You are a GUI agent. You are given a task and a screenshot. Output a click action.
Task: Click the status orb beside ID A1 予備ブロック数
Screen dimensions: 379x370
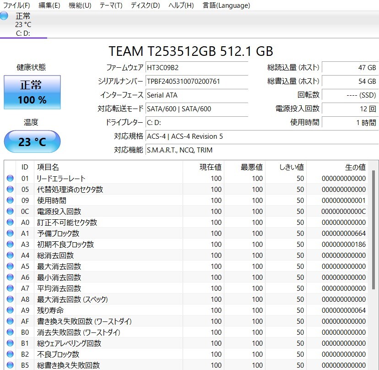(x=10, y=234)
